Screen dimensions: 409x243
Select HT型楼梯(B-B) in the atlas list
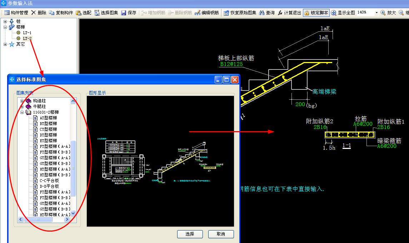(55, 175)
